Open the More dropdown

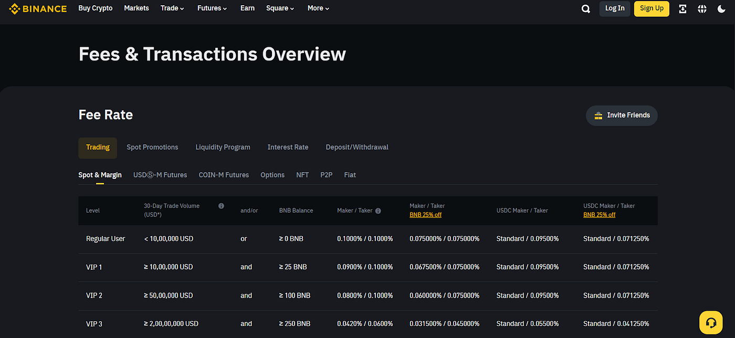(x=318, y=8)
